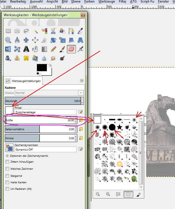Click the Pinsel brush preview button

point(9,110)
